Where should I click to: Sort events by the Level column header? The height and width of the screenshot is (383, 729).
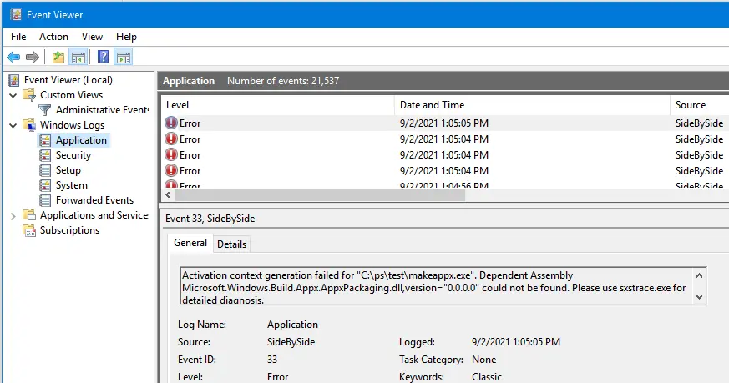coord(277,105)
